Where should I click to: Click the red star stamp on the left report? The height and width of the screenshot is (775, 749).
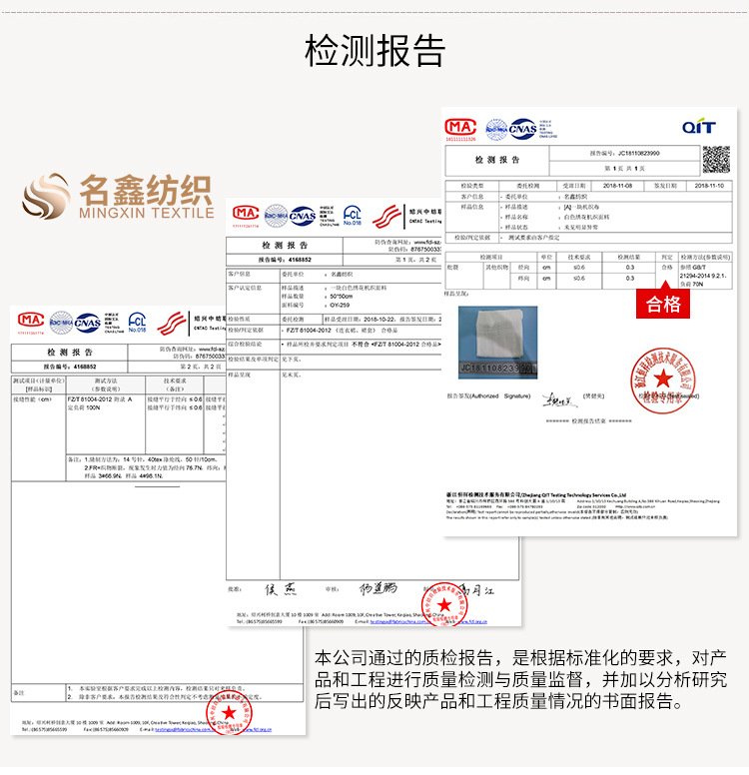(x=229, y=712)
